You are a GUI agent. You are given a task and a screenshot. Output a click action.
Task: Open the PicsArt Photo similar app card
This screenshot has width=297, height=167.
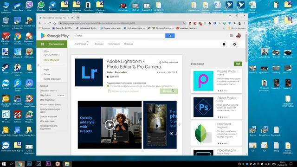pyautogui.click(x=217, y=81)
